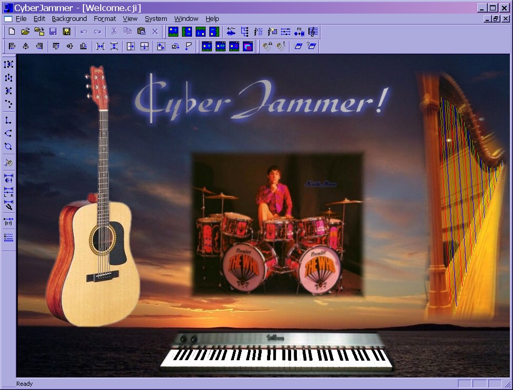This screenshot has width=513, height=390.
Task: Click the blue floppy Save icon
Action: point(53,31)
